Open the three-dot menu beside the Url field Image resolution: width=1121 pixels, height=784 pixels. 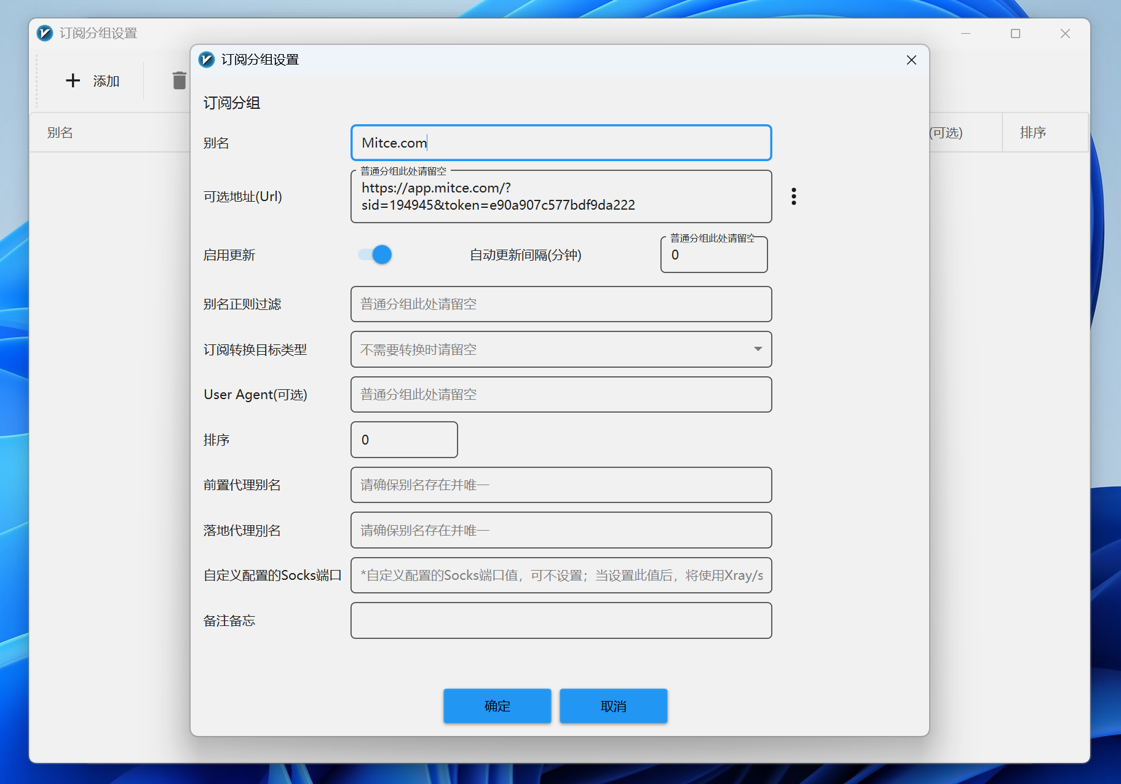793,196
